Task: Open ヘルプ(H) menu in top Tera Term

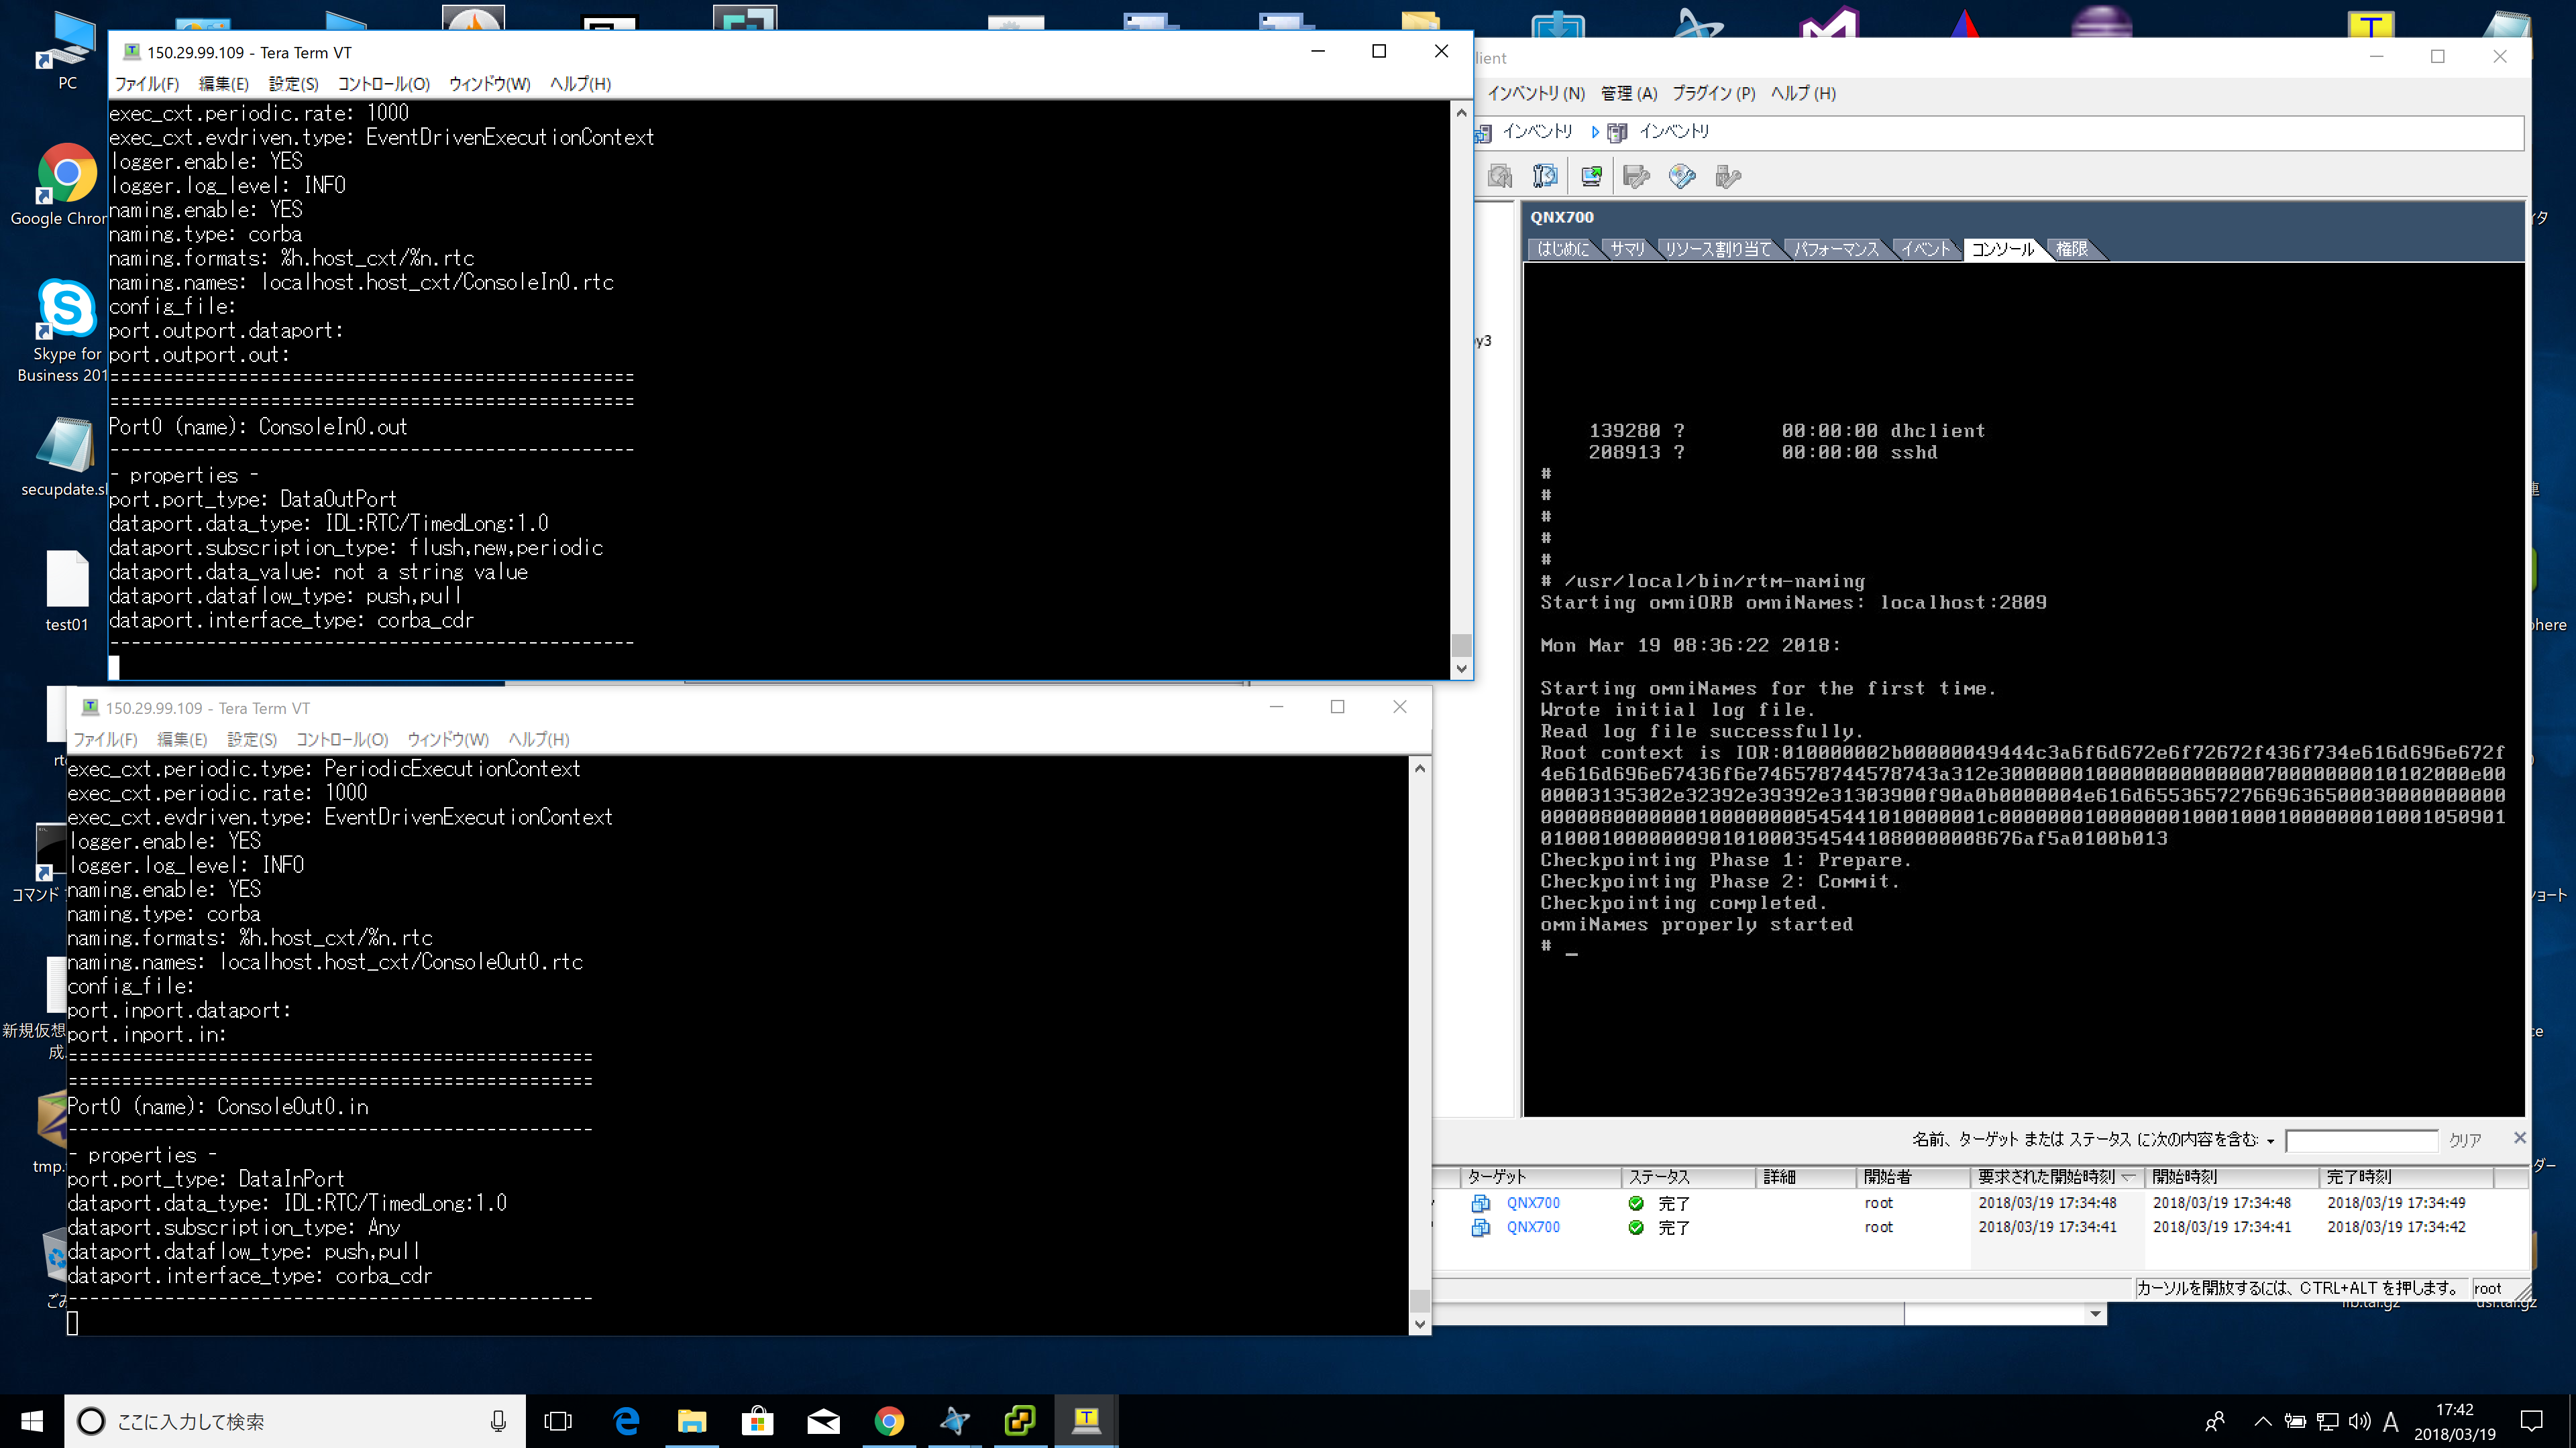Action: pyautogui.click(x=580, y=84)
